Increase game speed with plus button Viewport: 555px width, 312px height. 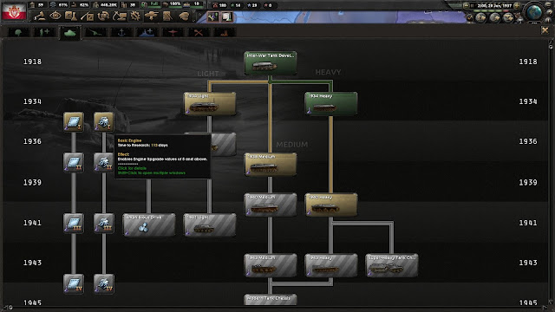point(517,6)
